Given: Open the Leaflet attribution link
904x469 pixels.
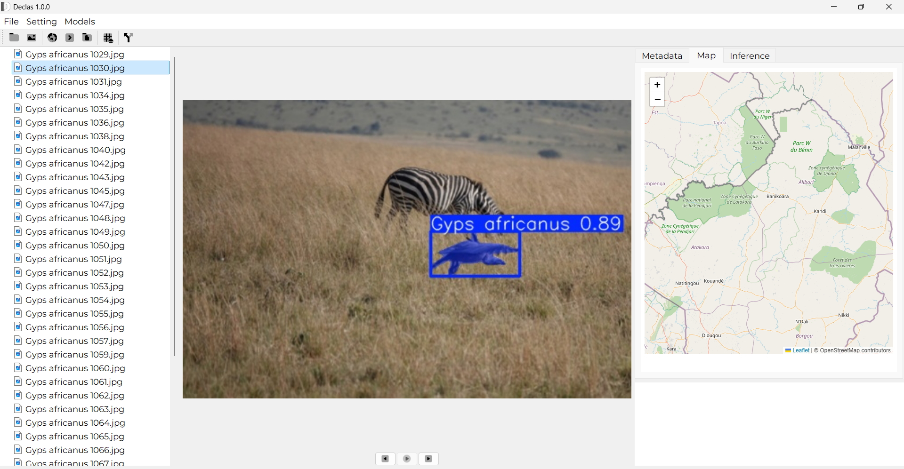Looking at the screenshot, I should tap(800, 350).
